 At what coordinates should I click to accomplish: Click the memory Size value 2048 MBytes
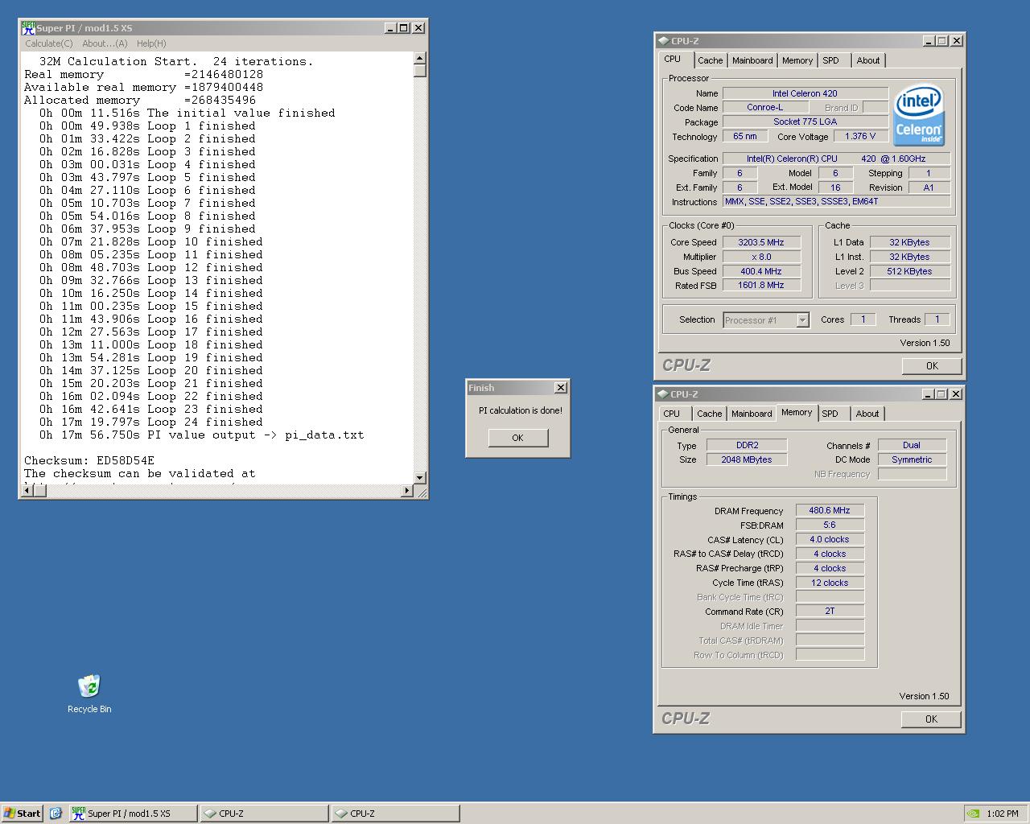747,459
